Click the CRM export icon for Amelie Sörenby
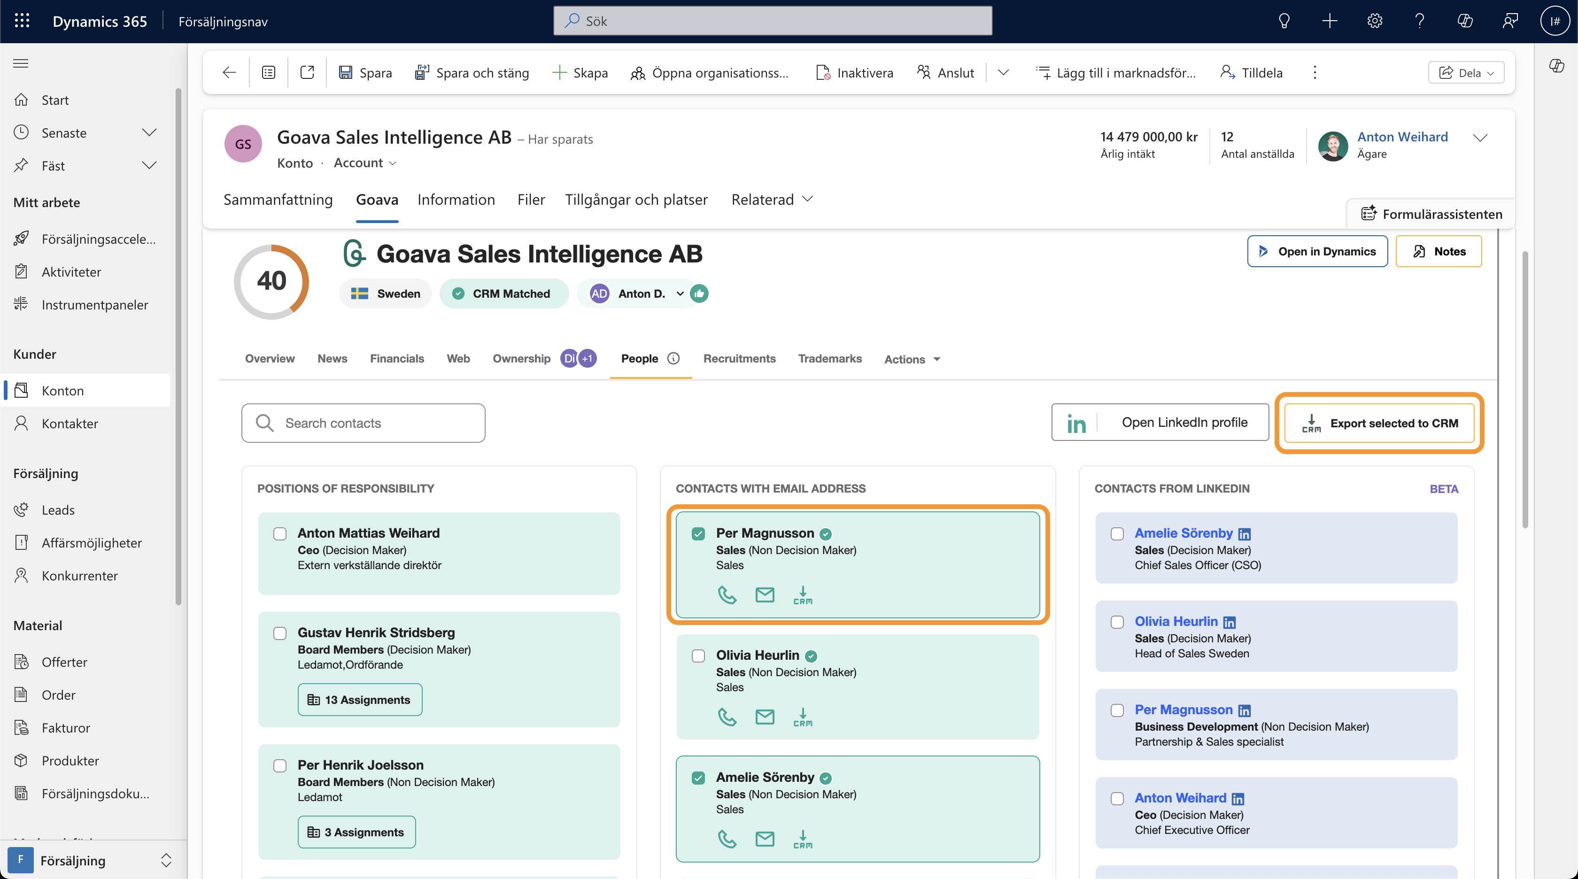1578x879 pixels. (803, 839)
